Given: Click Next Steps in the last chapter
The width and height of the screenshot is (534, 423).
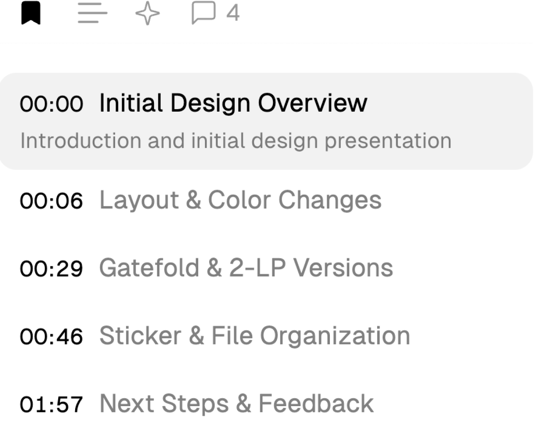Looking at the screenshot, I should 164,404.
